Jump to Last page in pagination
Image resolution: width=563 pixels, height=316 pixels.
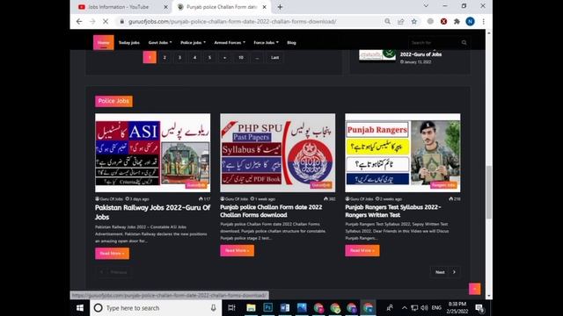tap(275, 57)
